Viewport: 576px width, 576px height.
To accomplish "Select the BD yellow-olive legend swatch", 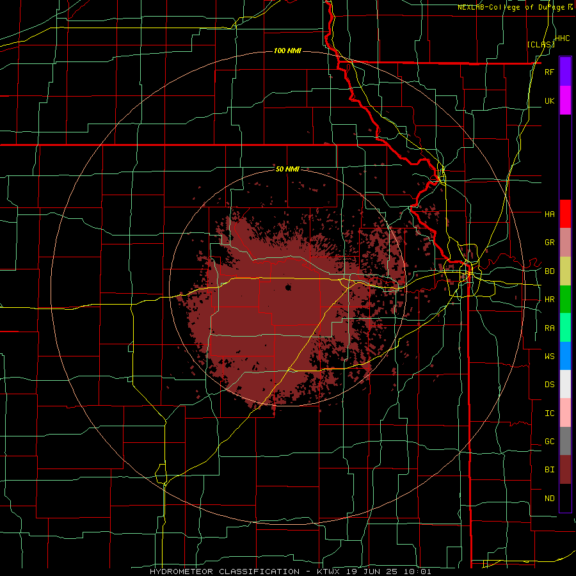I will click(565, 271).
